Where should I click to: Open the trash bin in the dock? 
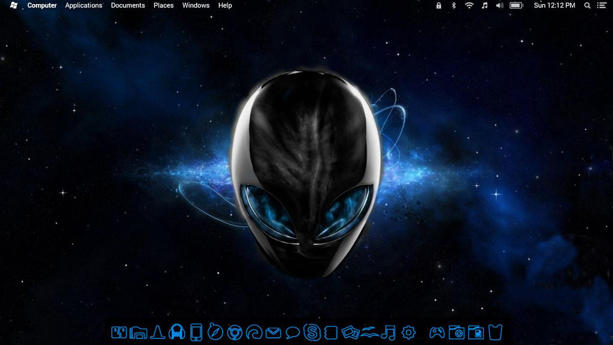[495, 332]
